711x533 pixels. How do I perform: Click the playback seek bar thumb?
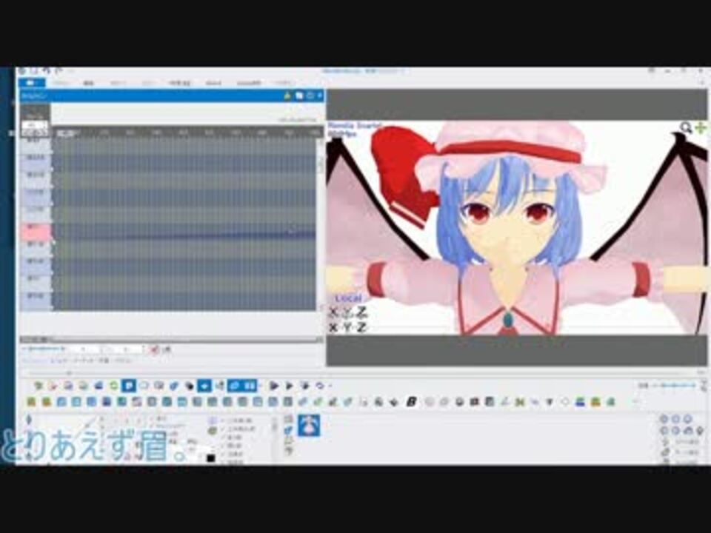70,372
